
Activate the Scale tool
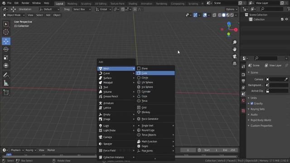6,58
